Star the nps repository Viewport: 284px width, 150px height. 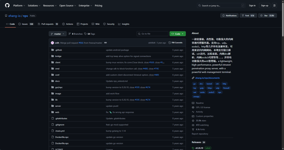[267, 16]
